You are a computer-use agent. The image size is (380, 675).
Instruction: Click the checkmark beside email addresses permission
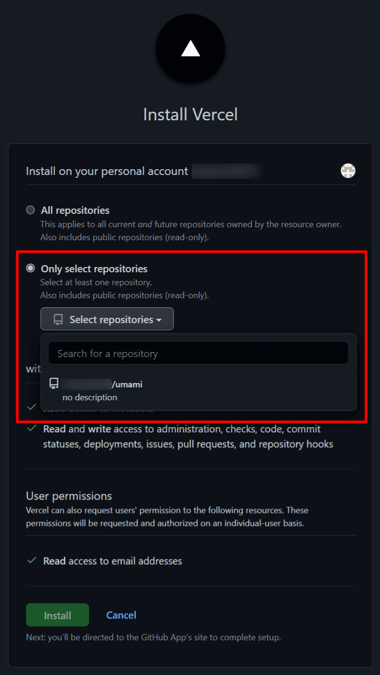click(31, 561)
